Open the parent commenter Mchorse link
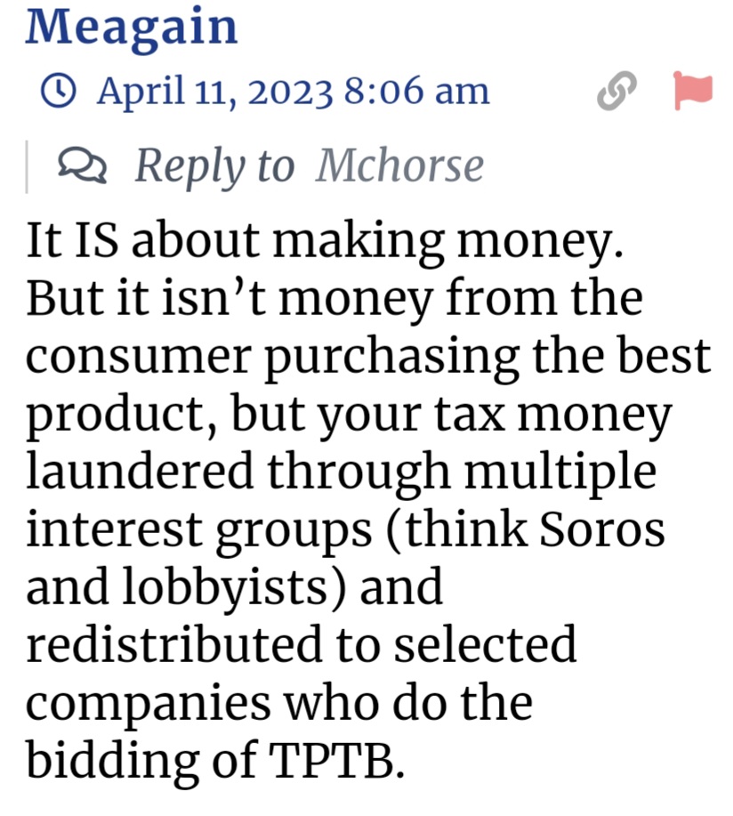 (x=399, y=166)
